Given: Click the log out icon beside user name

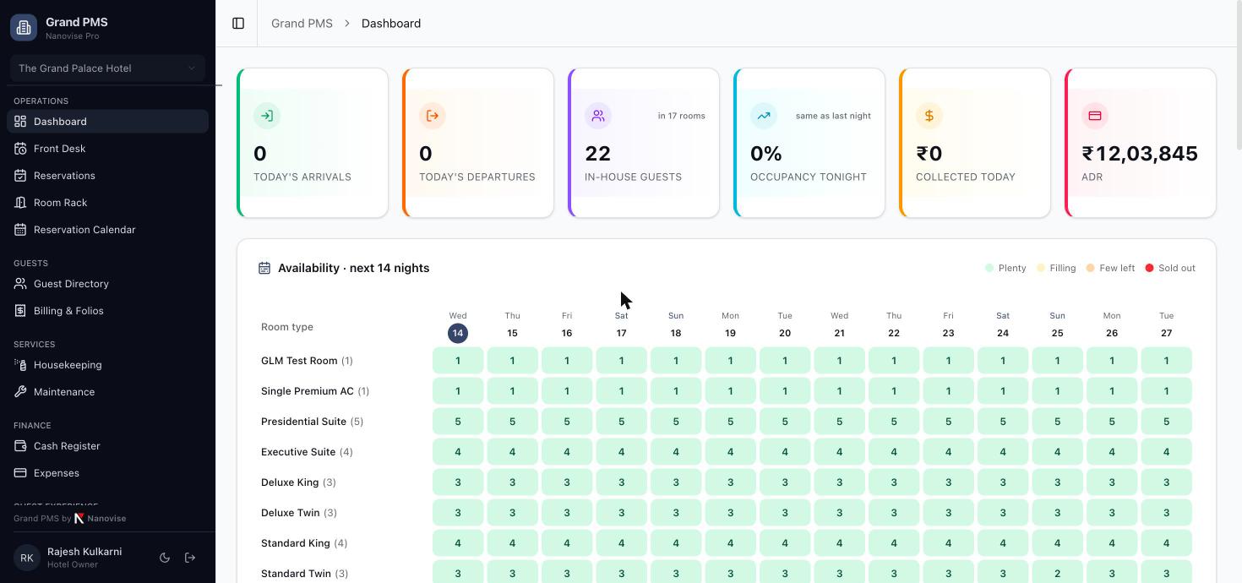Looking at the screenshot, I should point(190,558).
